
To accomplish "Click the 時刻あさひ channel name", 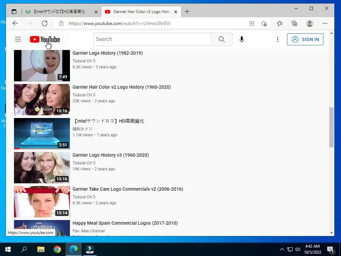I will point(83,129).
